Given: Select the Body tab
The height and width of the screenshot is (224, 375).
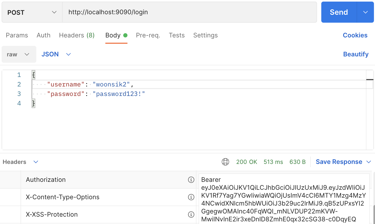Looking at the screenshot, I should tap(116, 35).
